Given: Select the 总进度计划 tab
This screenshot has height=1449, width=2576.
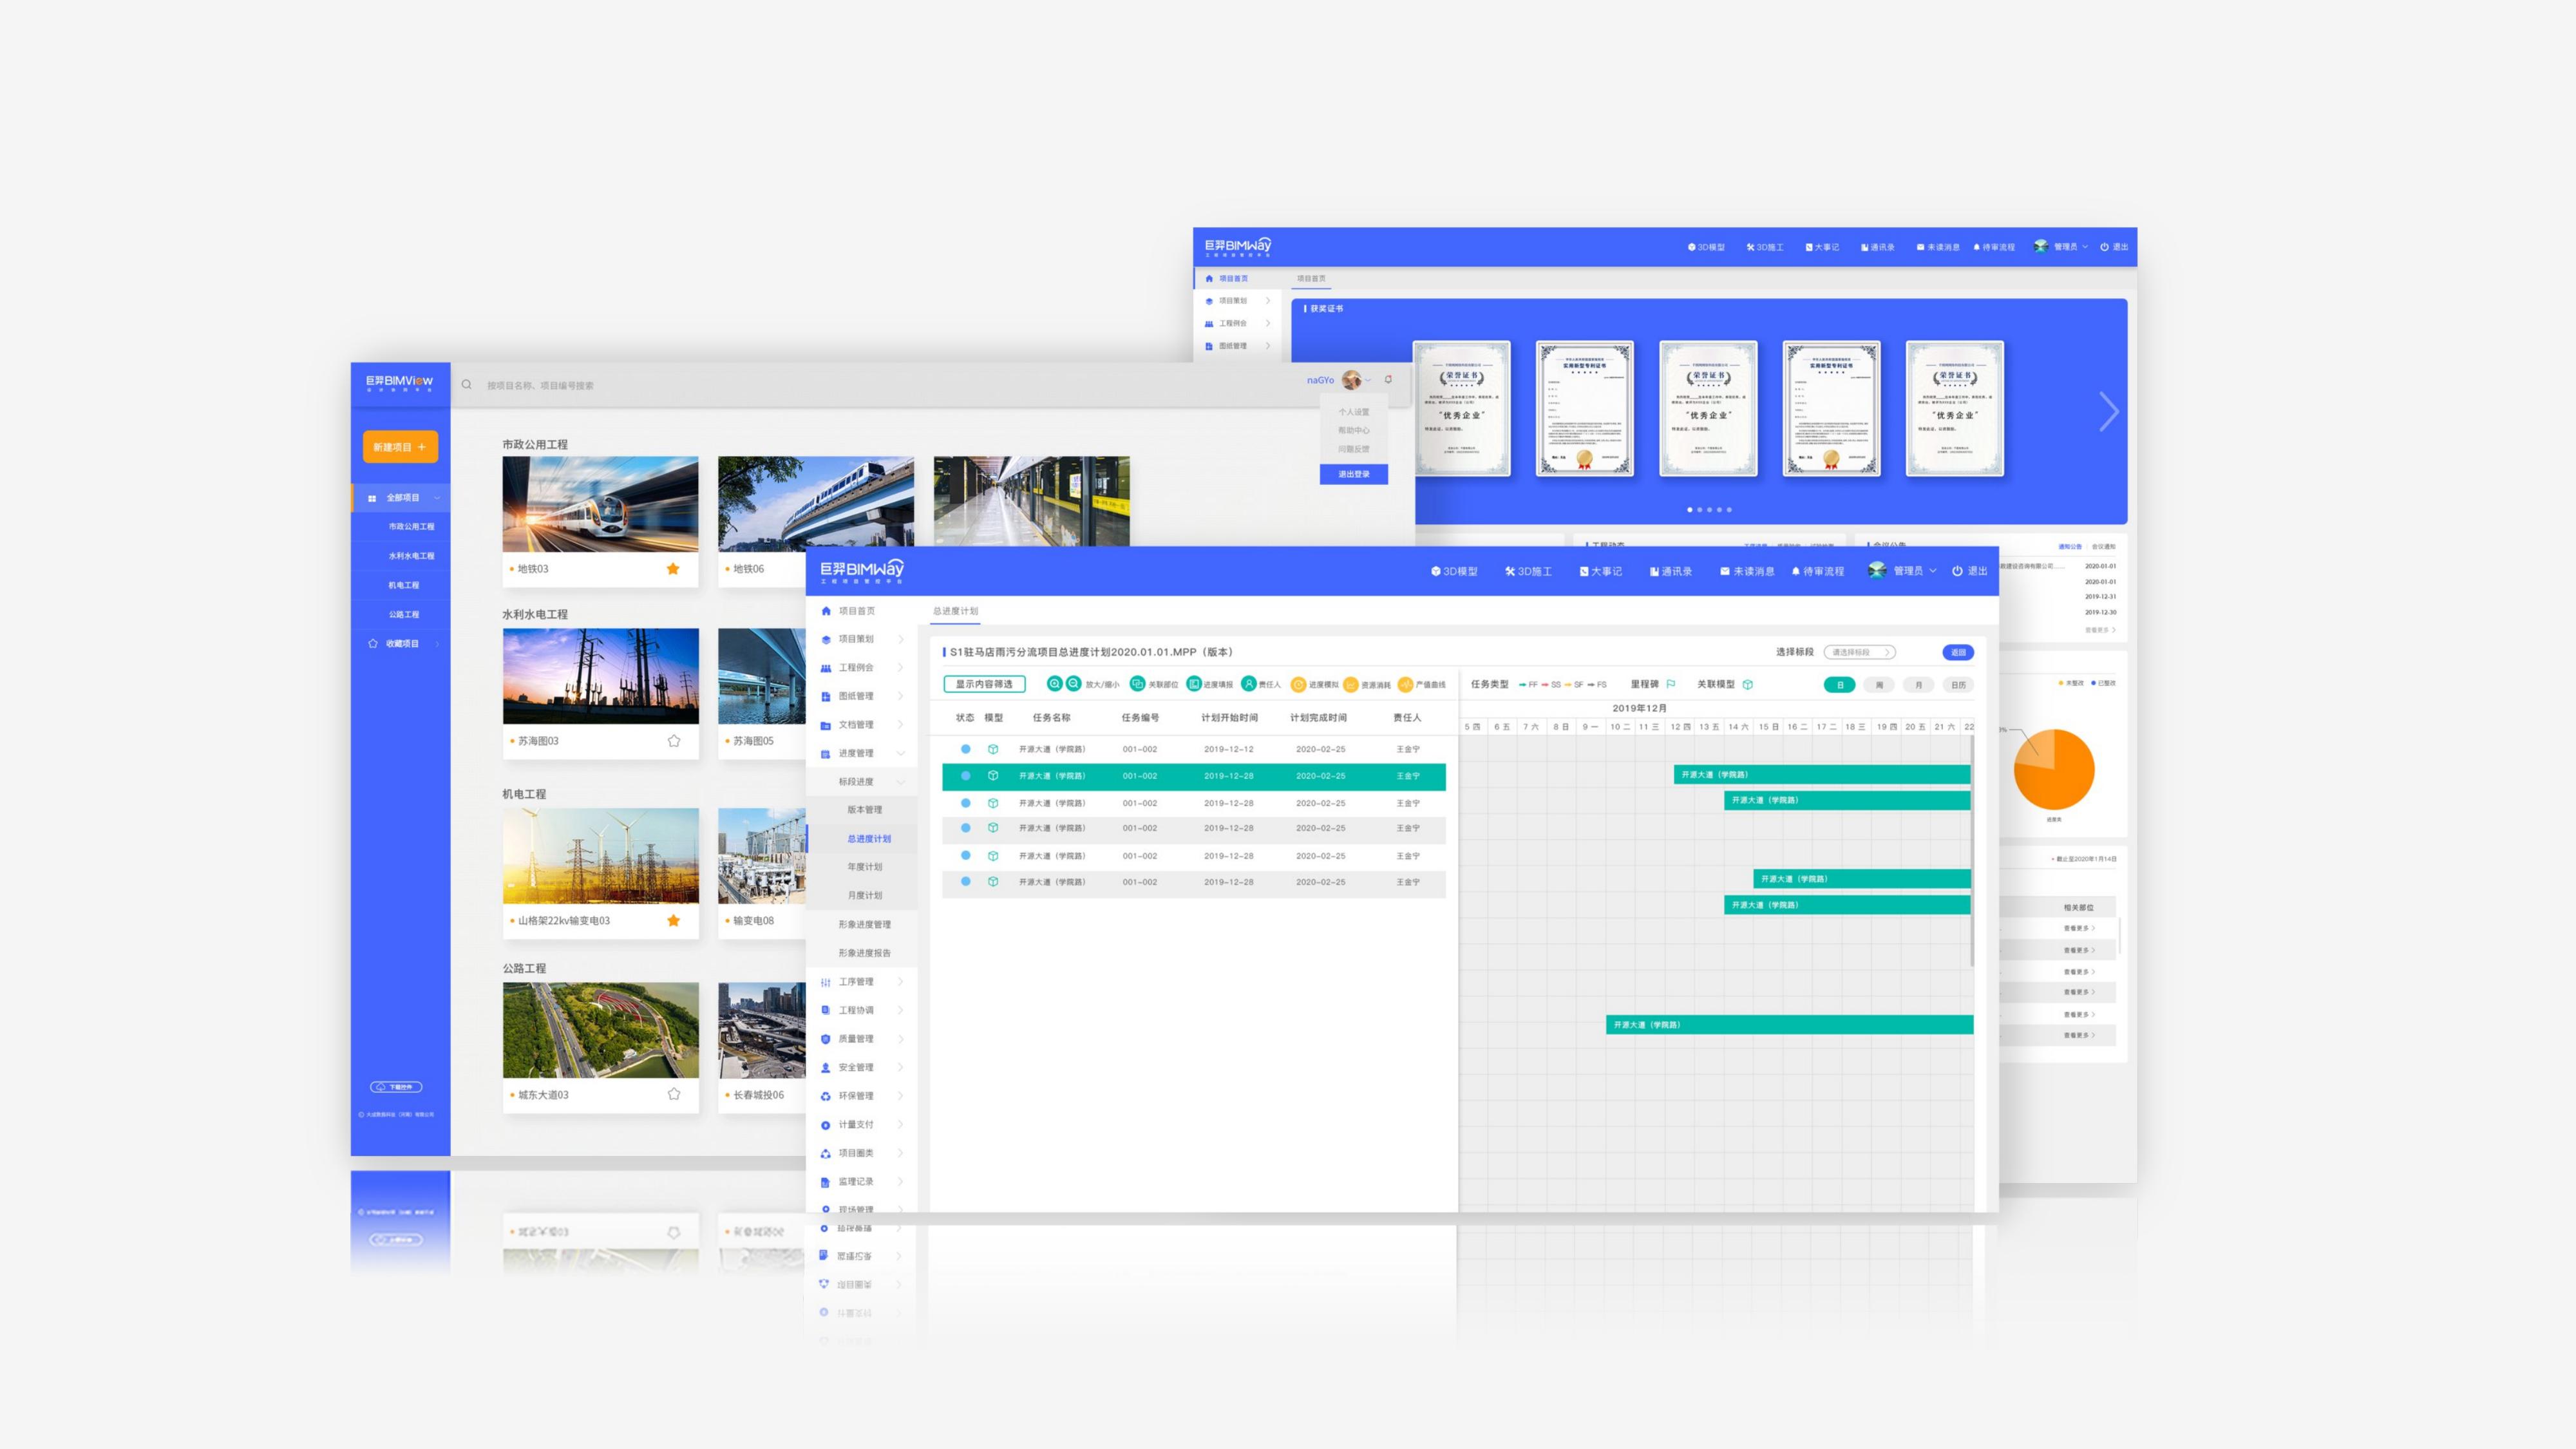Looking at the screenshot, I should pyautogui.click(x=955, y=611).
